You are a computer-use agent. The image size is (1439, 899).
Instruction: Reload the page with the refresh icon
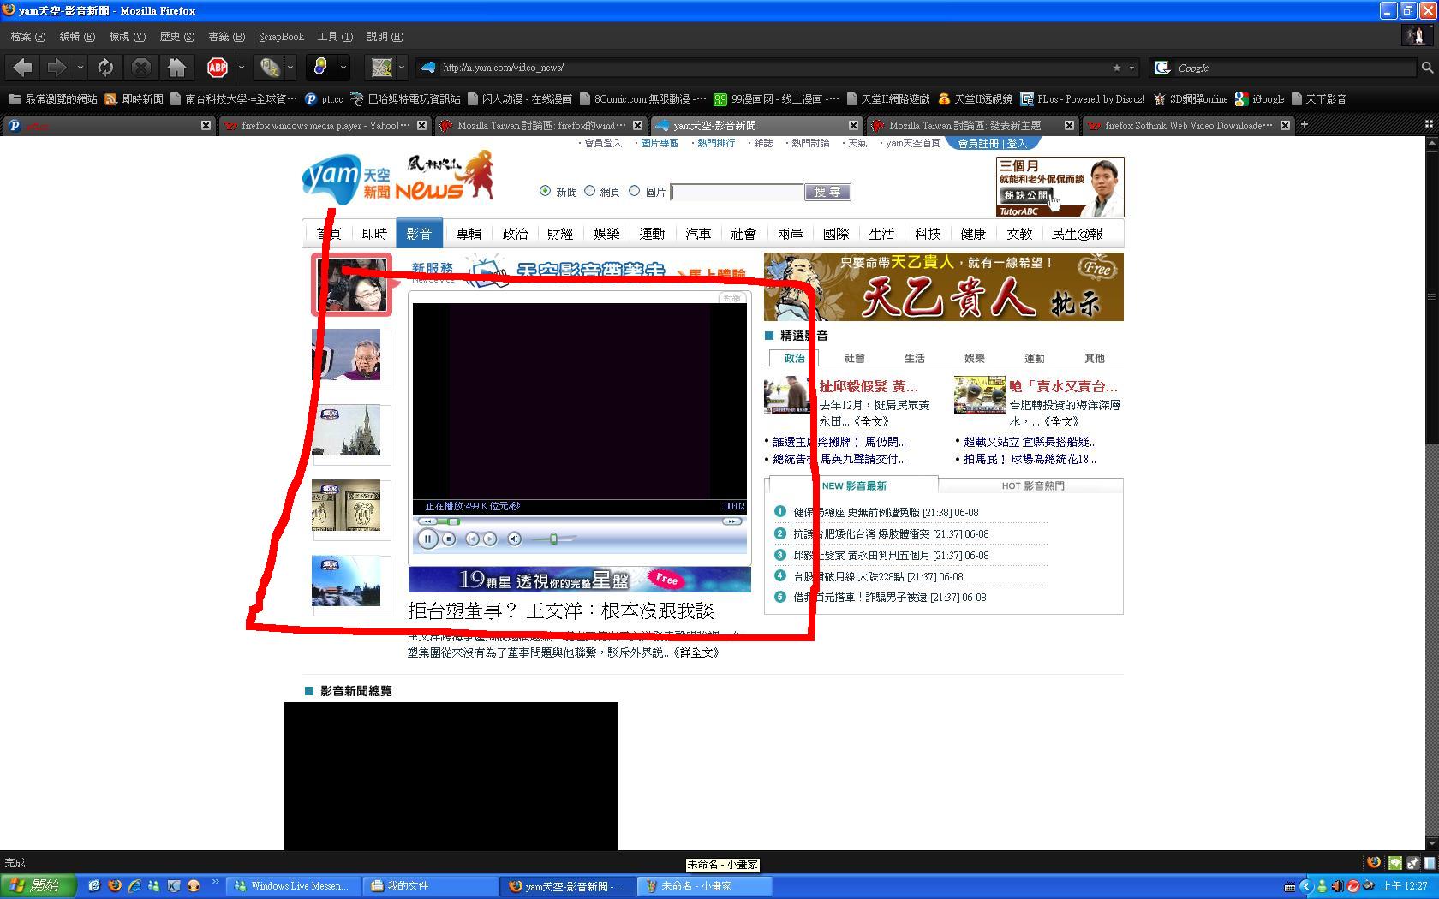tap(105, 68)
